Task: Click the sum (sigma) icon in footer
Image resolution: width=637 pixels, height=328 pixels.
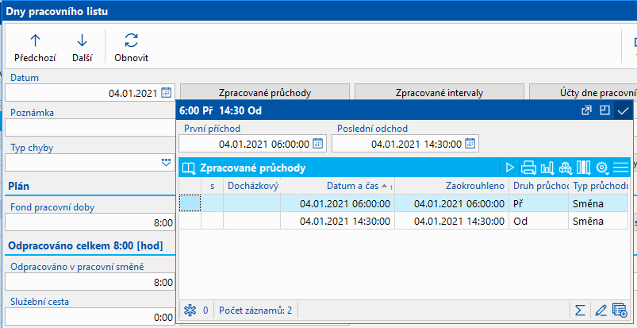Action: (x=581, y=309)
